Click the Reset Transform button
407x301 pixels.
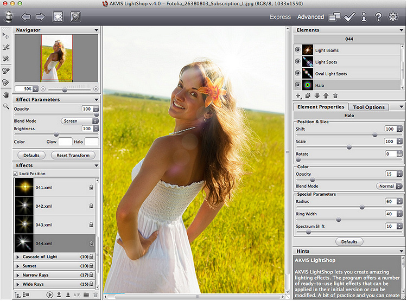73,155
